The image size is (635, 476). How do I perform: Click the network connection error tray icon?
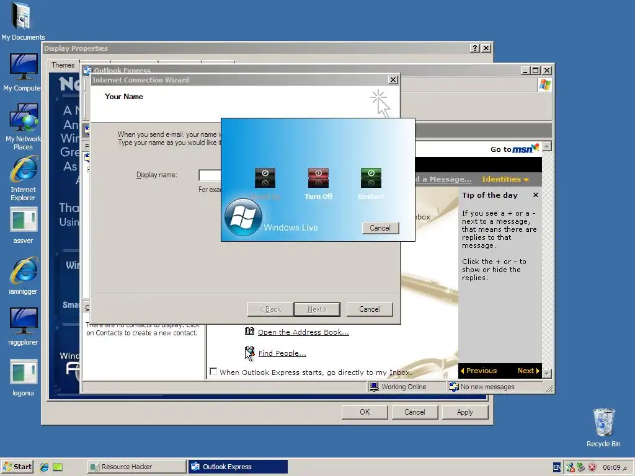571,467
